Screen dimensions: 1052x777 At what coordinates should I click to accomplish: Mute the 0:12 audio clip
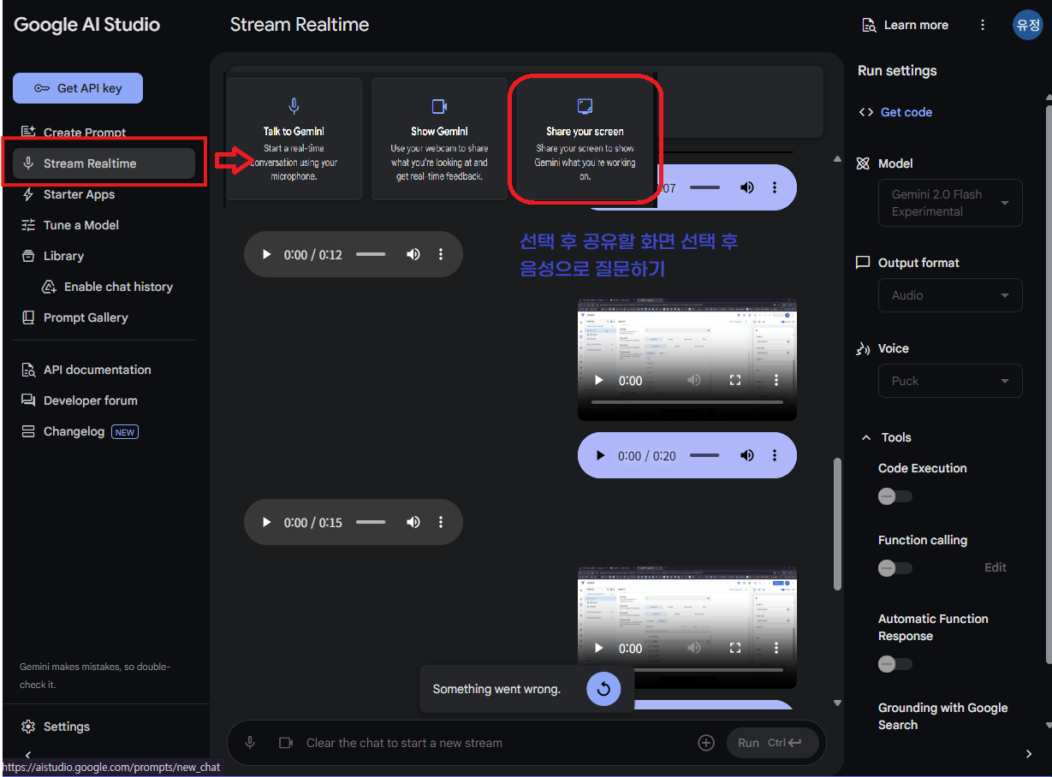click(413, 254)
